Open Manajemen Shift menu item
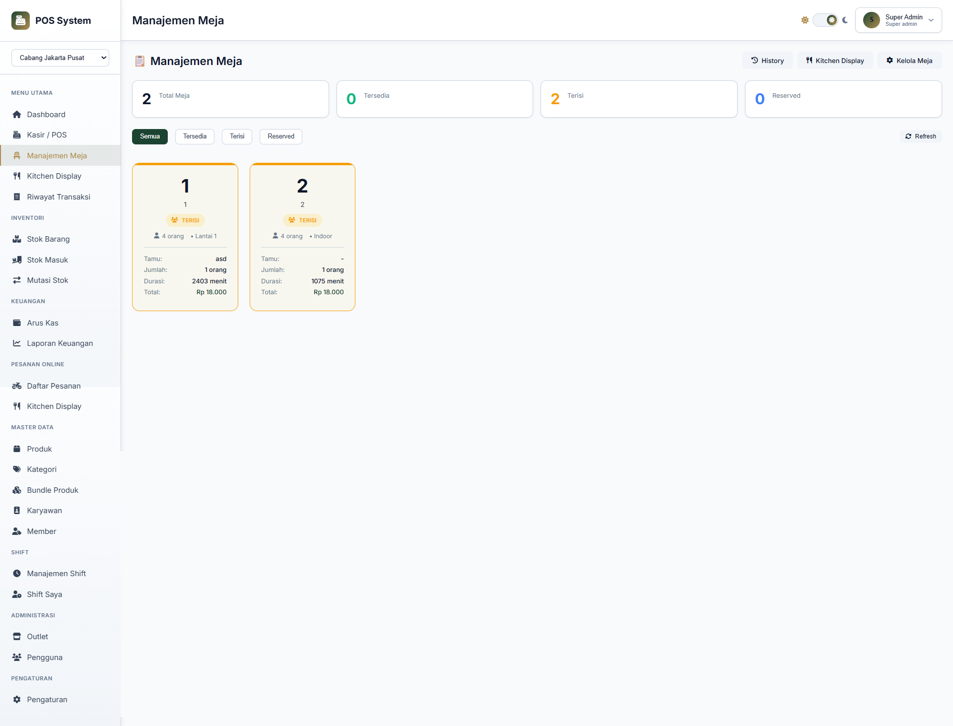The width and height of the screenshot is (953, 726). (x=56, y=573)
